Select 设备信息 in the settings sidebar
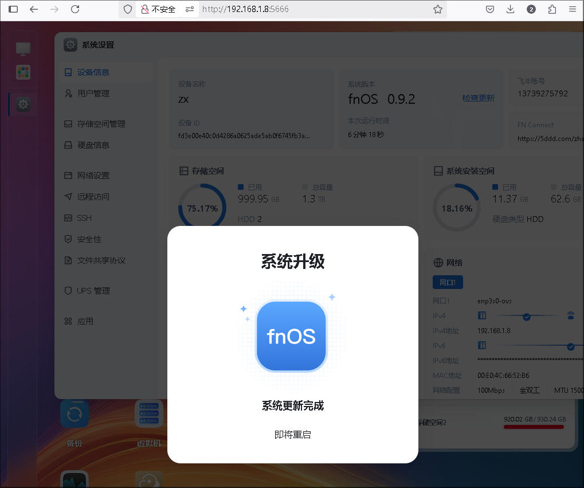Viewport: 584px width, 488px height. (106, 72)
